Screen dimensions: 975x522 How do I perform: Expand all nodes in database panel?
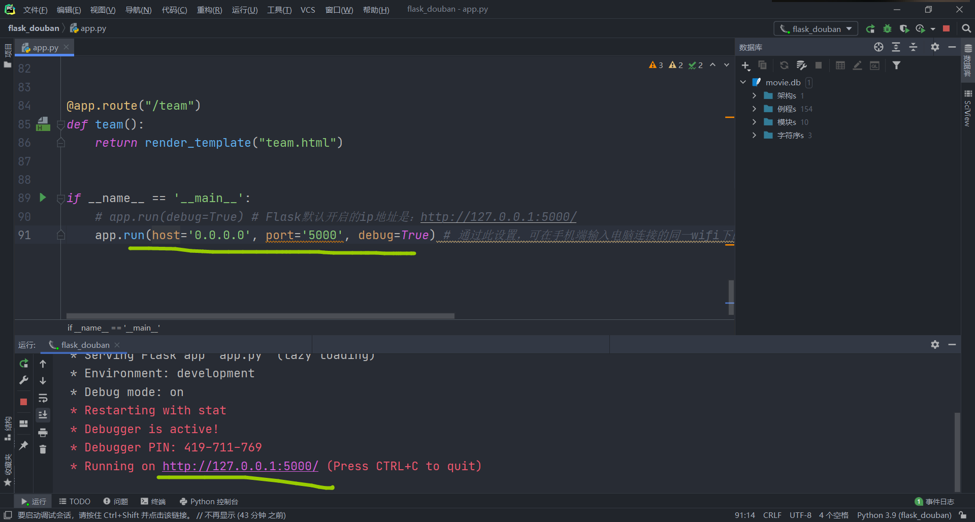tap(896, 47)
